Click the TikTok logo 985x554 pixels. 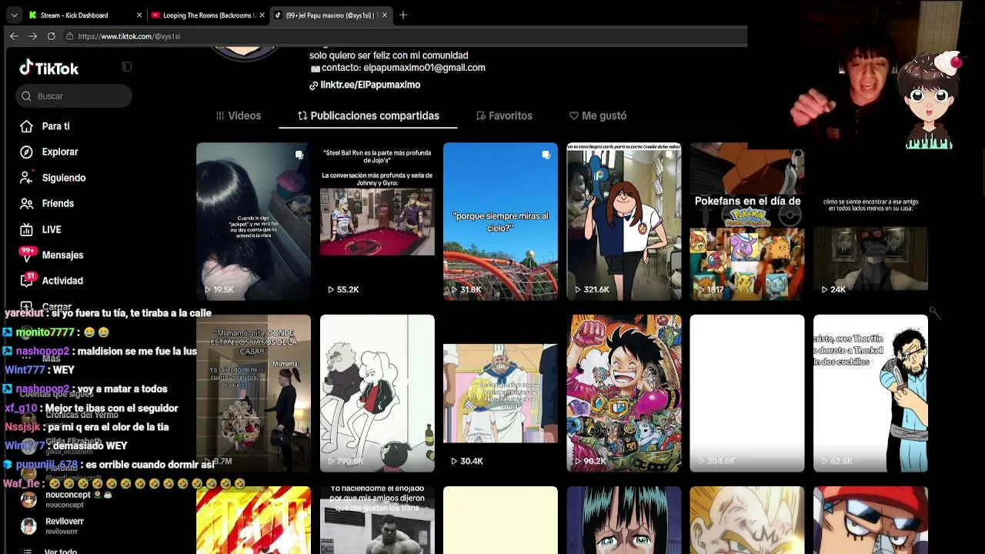pos(49,68)
